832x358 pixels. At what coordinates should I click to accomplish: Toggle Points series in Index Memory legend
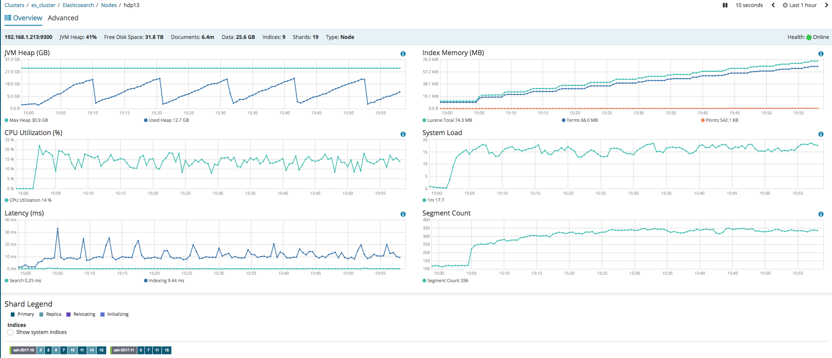720,120
